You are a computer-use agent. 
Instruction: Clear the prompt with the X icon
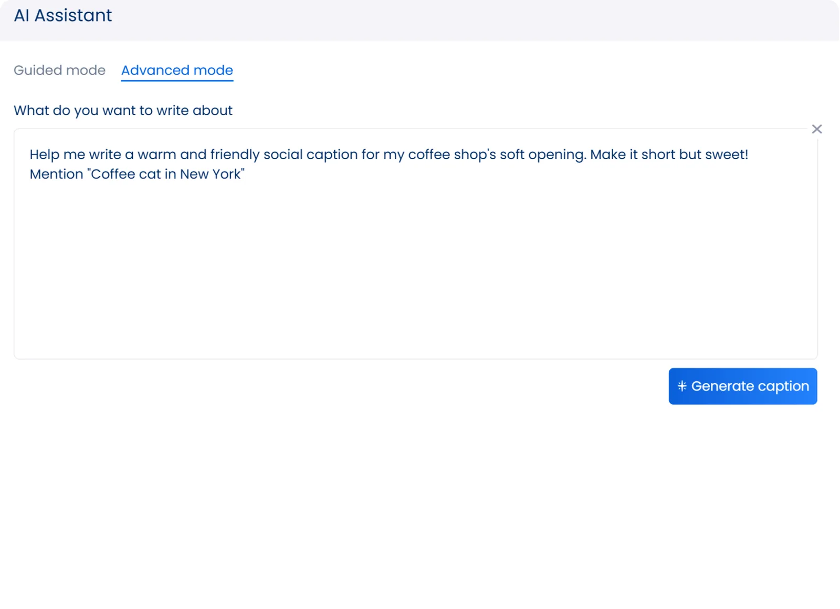(816, 129)
